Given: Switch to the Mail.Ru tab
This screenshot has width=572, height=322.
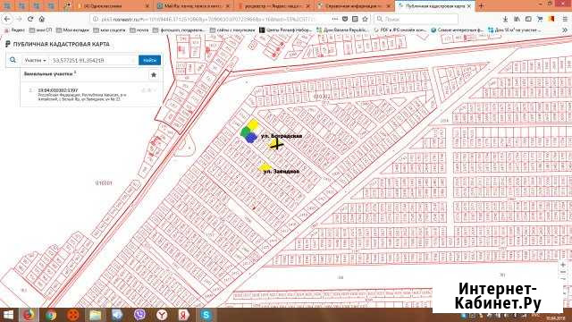Looking at the screenshot, I should pos(193,6).
